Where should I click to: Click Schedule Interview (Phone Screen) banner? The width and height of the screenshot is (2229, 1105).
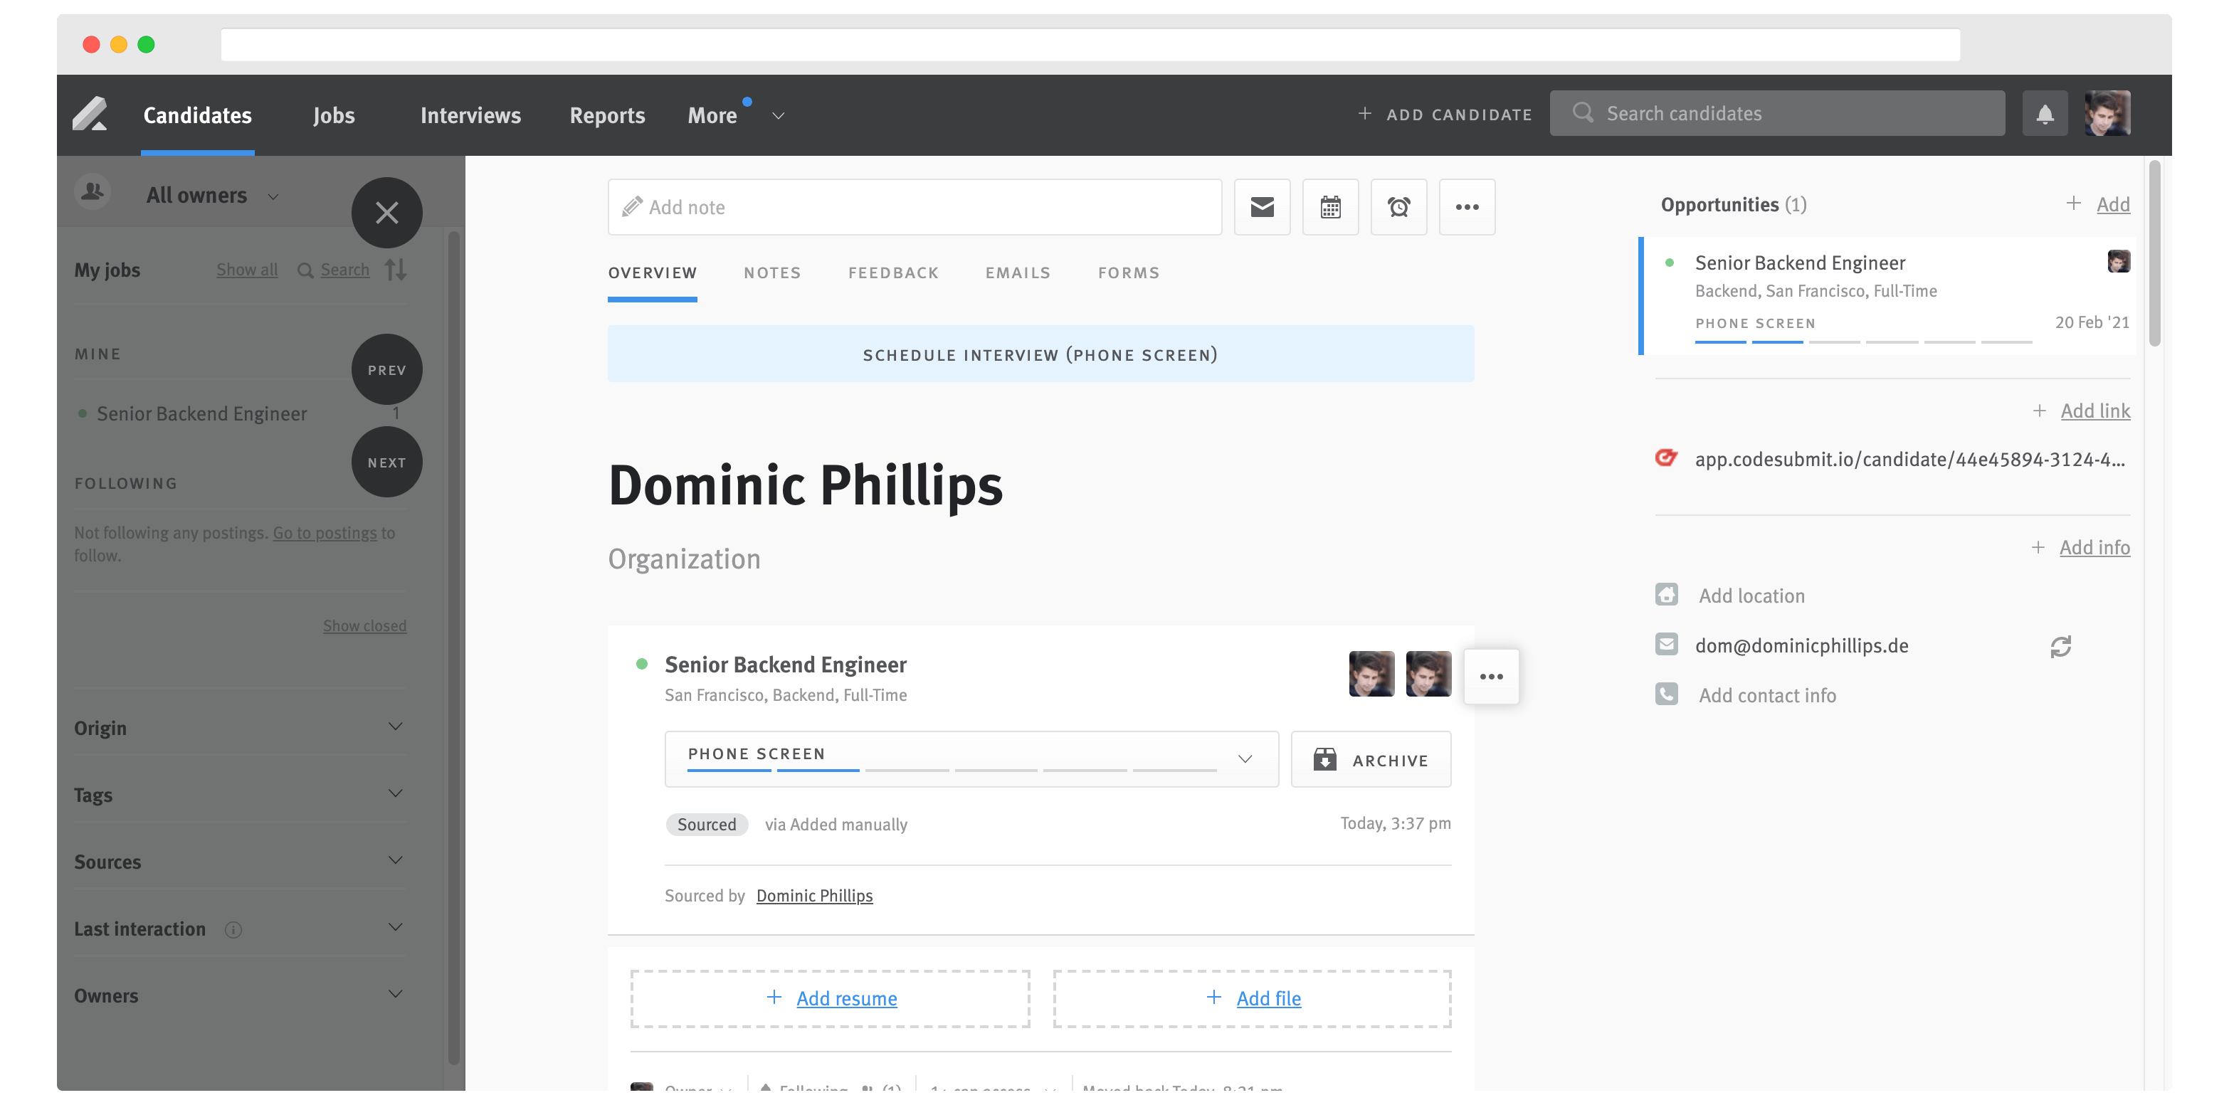[1040, 355]
